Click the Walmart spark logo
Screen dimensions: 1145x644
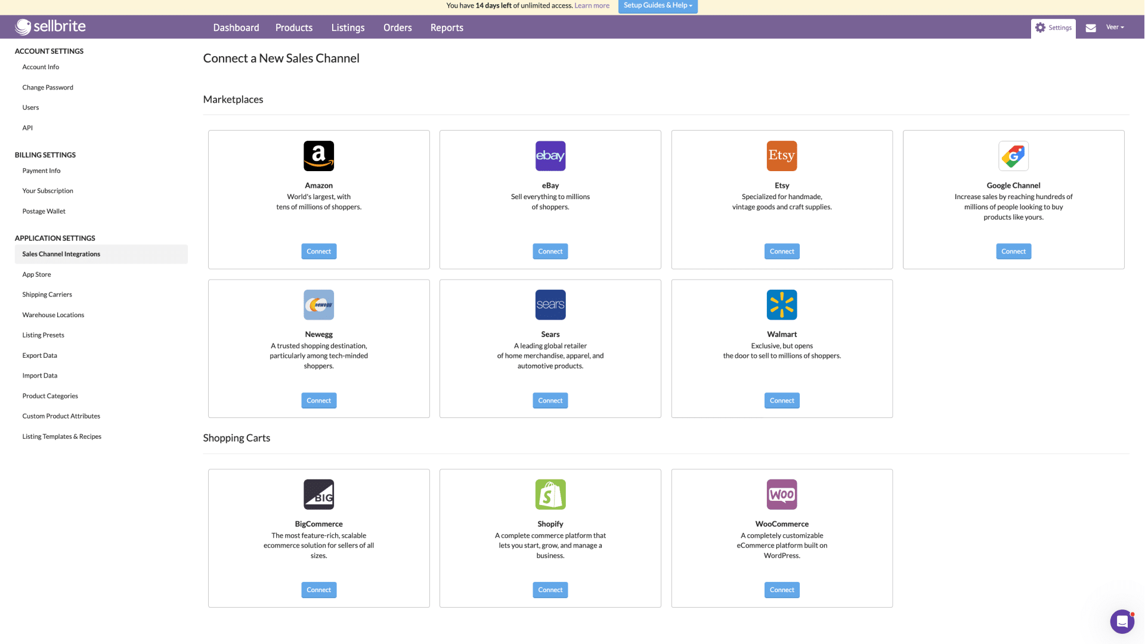click(782, 305)
